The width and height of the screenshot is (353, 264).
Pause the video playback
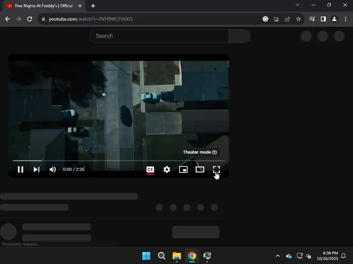pos(20,169)
